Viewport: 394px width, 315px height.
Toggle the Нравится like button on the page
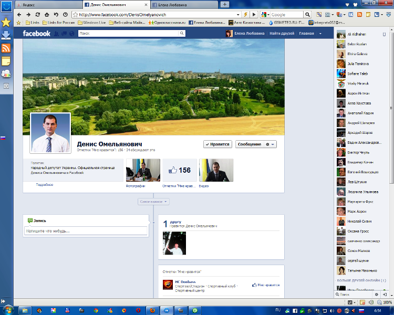(217, 144)
